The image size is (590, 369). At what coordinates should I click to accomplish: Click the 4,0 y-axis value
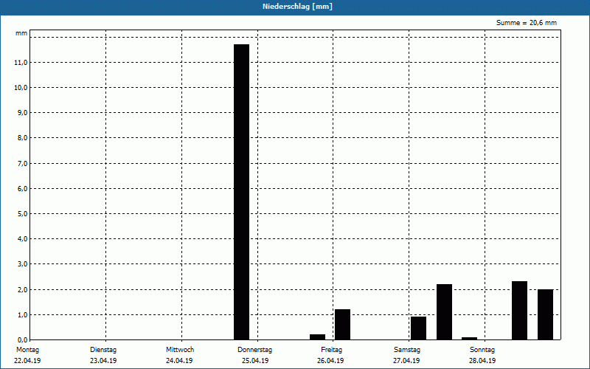pos(22,239)
